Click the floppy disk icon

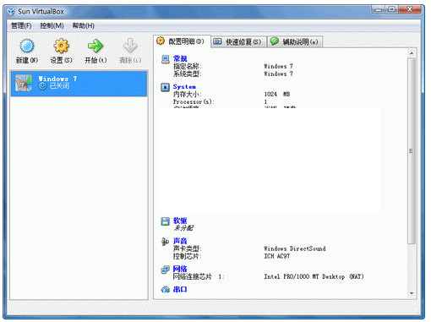(165, 221)
